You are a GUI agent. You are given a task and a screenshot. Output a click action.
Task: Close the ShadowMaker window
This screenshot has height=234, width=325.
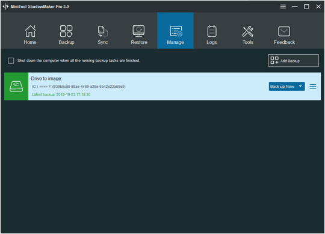318,7
